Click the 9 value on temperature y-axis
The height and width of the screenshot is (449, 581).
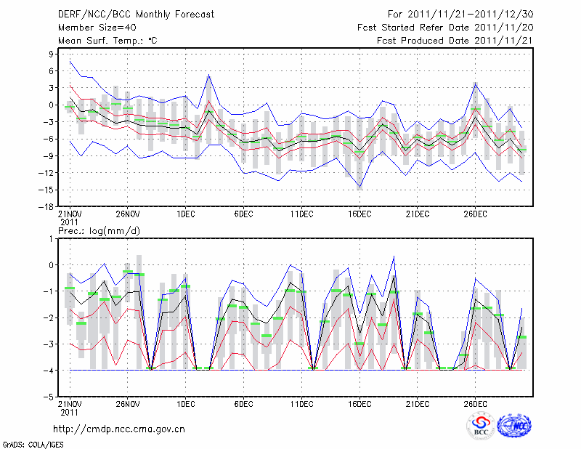(53, 54)
